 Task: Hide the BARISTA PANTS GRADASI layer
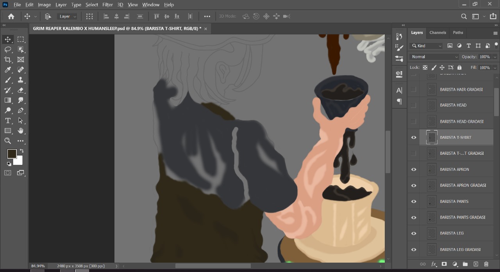tap(414, 218)
